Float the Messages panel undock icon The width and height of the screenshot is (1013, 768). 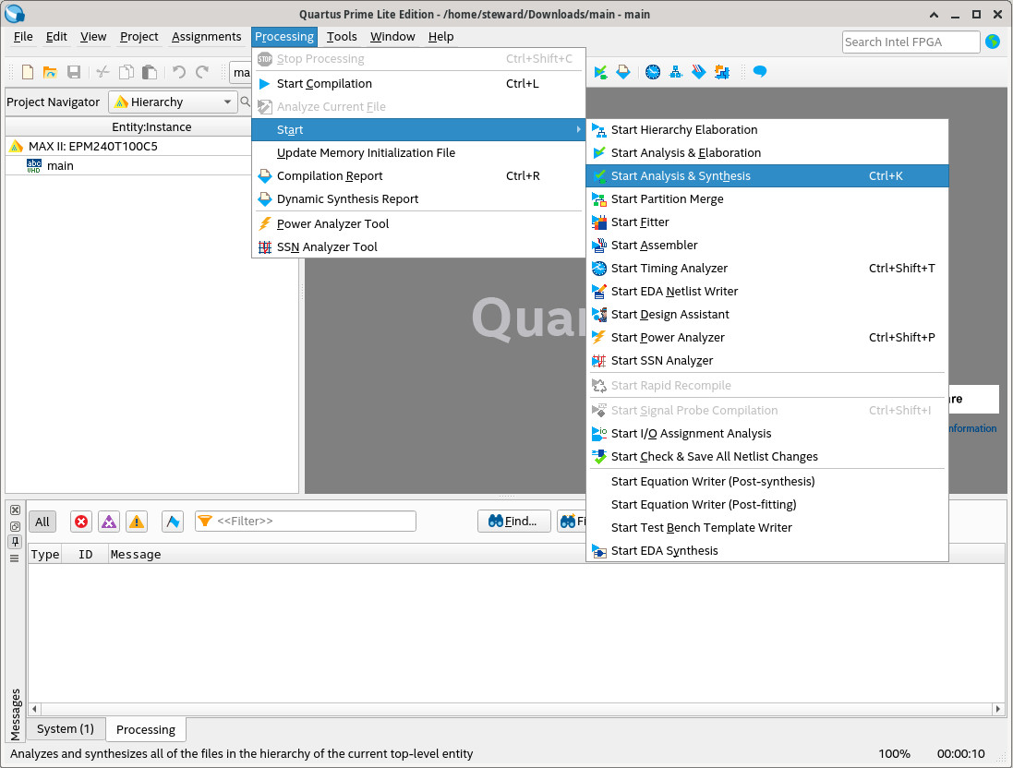tap(15, 526)
